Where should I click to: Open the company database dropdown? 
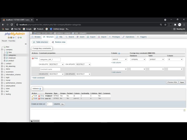[x=138, y=59]
